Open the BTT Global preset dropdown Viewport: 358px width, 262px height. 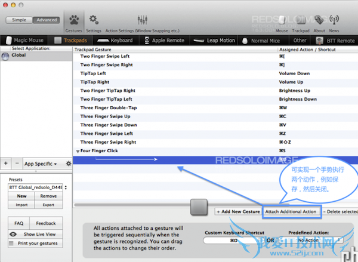point(38,187)
